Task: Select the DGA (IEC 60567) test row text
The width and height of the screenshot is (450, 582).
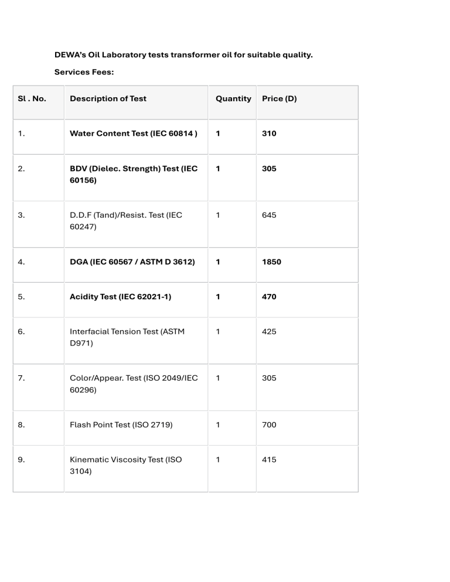Action: (132, 262)
